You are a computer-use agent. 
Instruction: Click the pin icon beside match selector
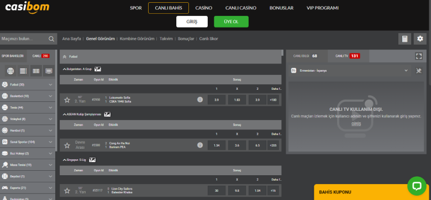pos(419,71)
